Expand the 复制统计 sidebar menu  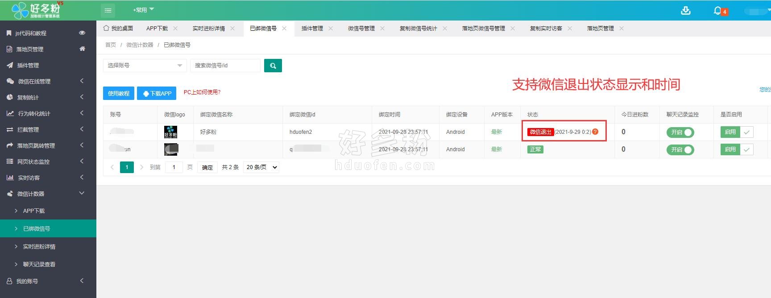(82, 97)
